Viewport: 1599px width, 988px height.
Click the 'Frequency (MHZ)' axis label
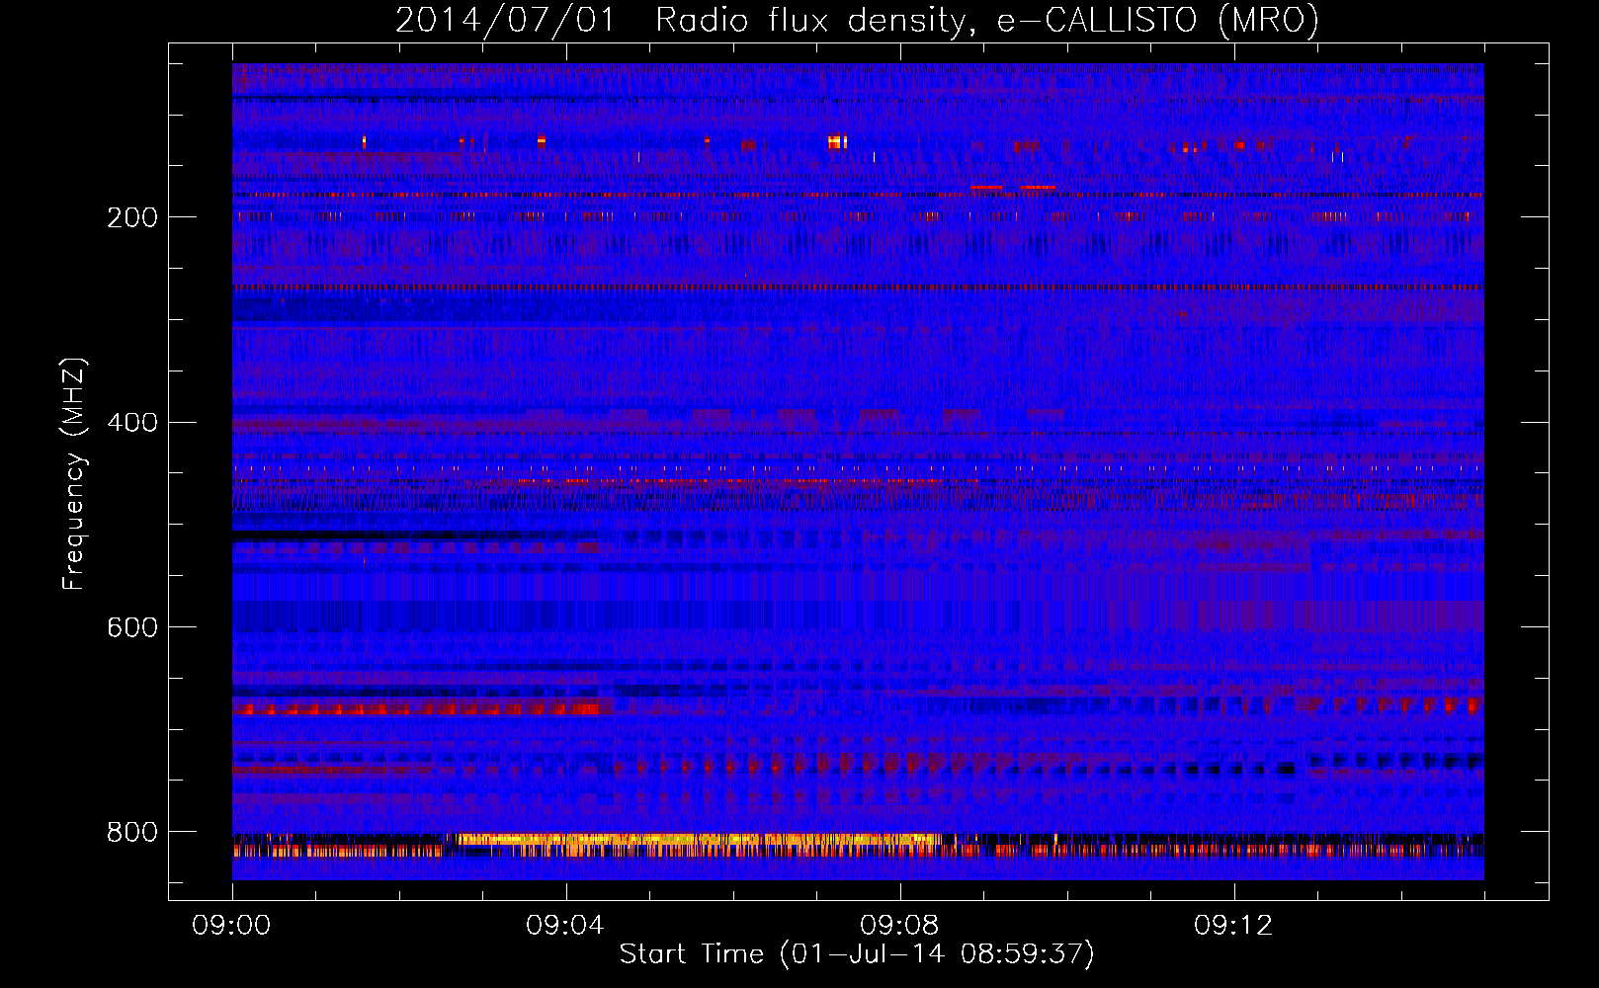tap(74, 473)
